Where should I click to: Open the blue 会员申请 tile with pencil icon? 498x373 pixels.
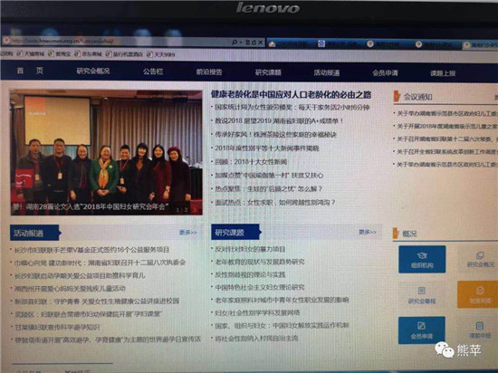point(421,330)
